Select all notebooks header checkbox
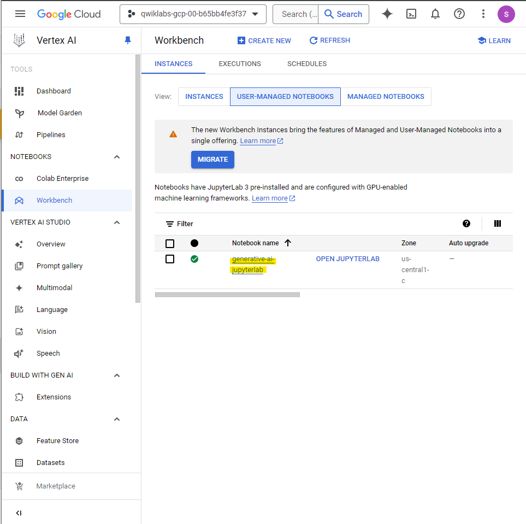The image size is (526, 524). 170,243
